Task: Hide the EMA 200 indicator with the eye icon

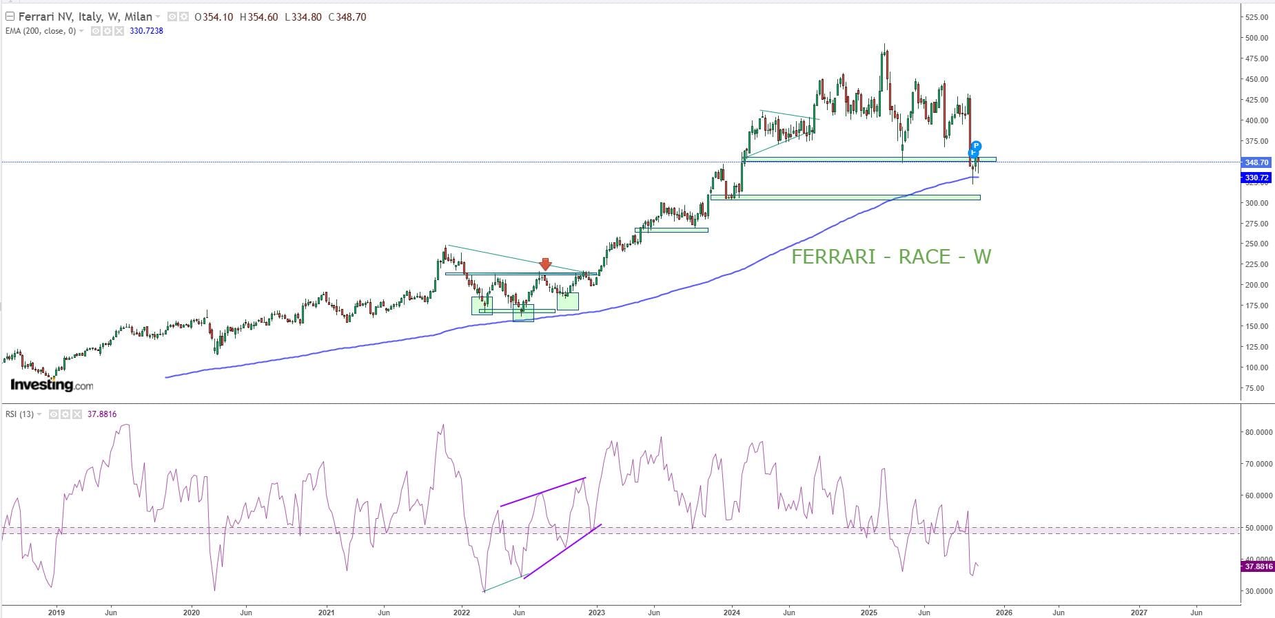Action: (96, 31)
